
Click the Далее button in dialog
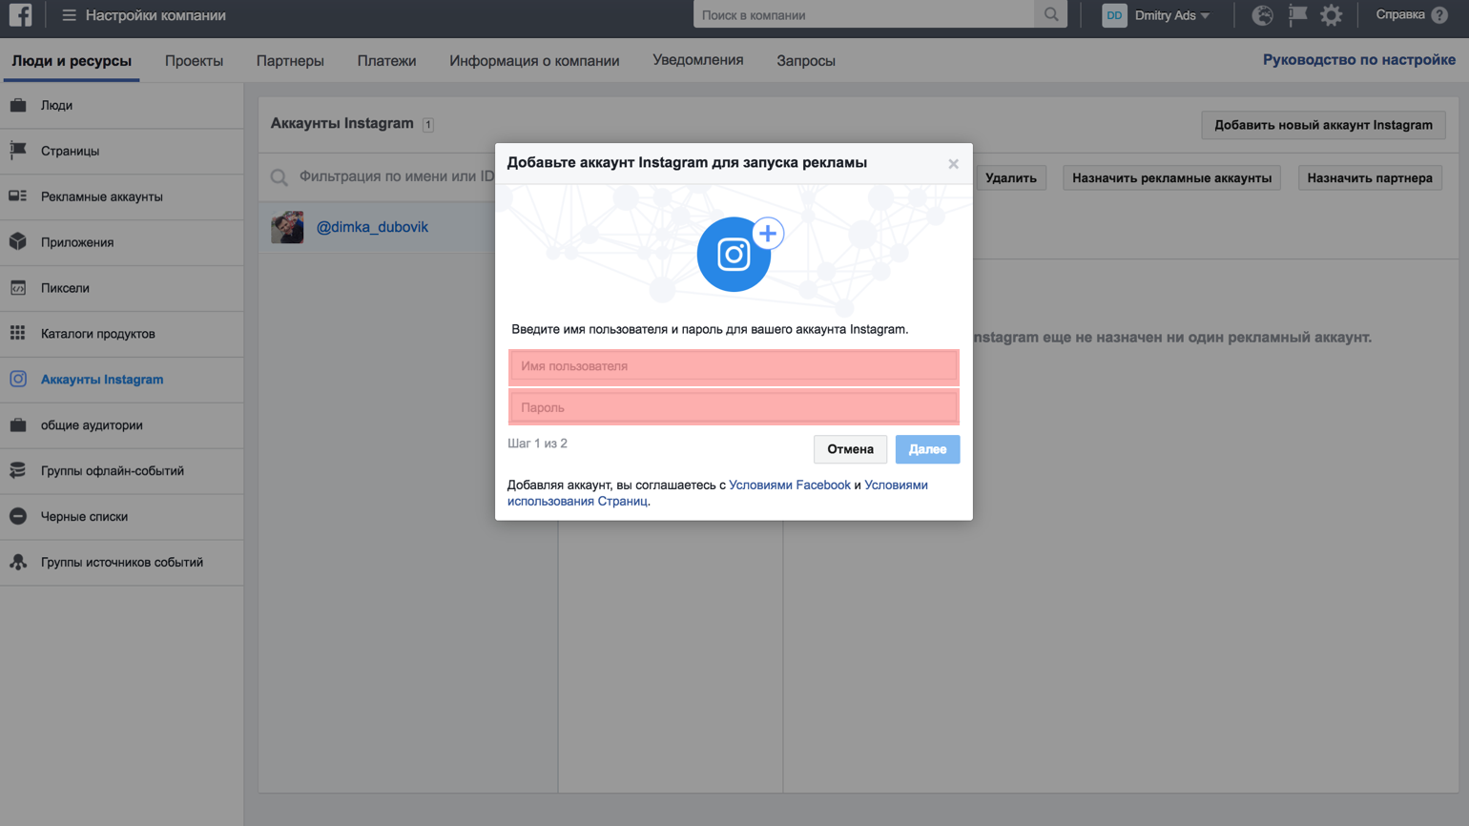click(x=927, y=449)
